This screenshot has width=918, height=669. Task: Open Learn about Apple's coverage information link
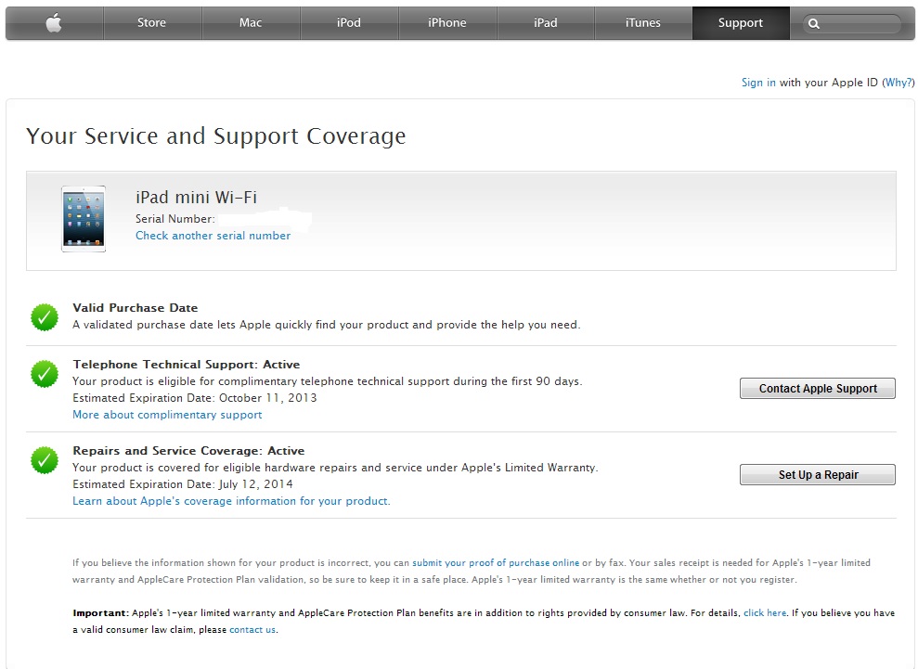(231, 501)
